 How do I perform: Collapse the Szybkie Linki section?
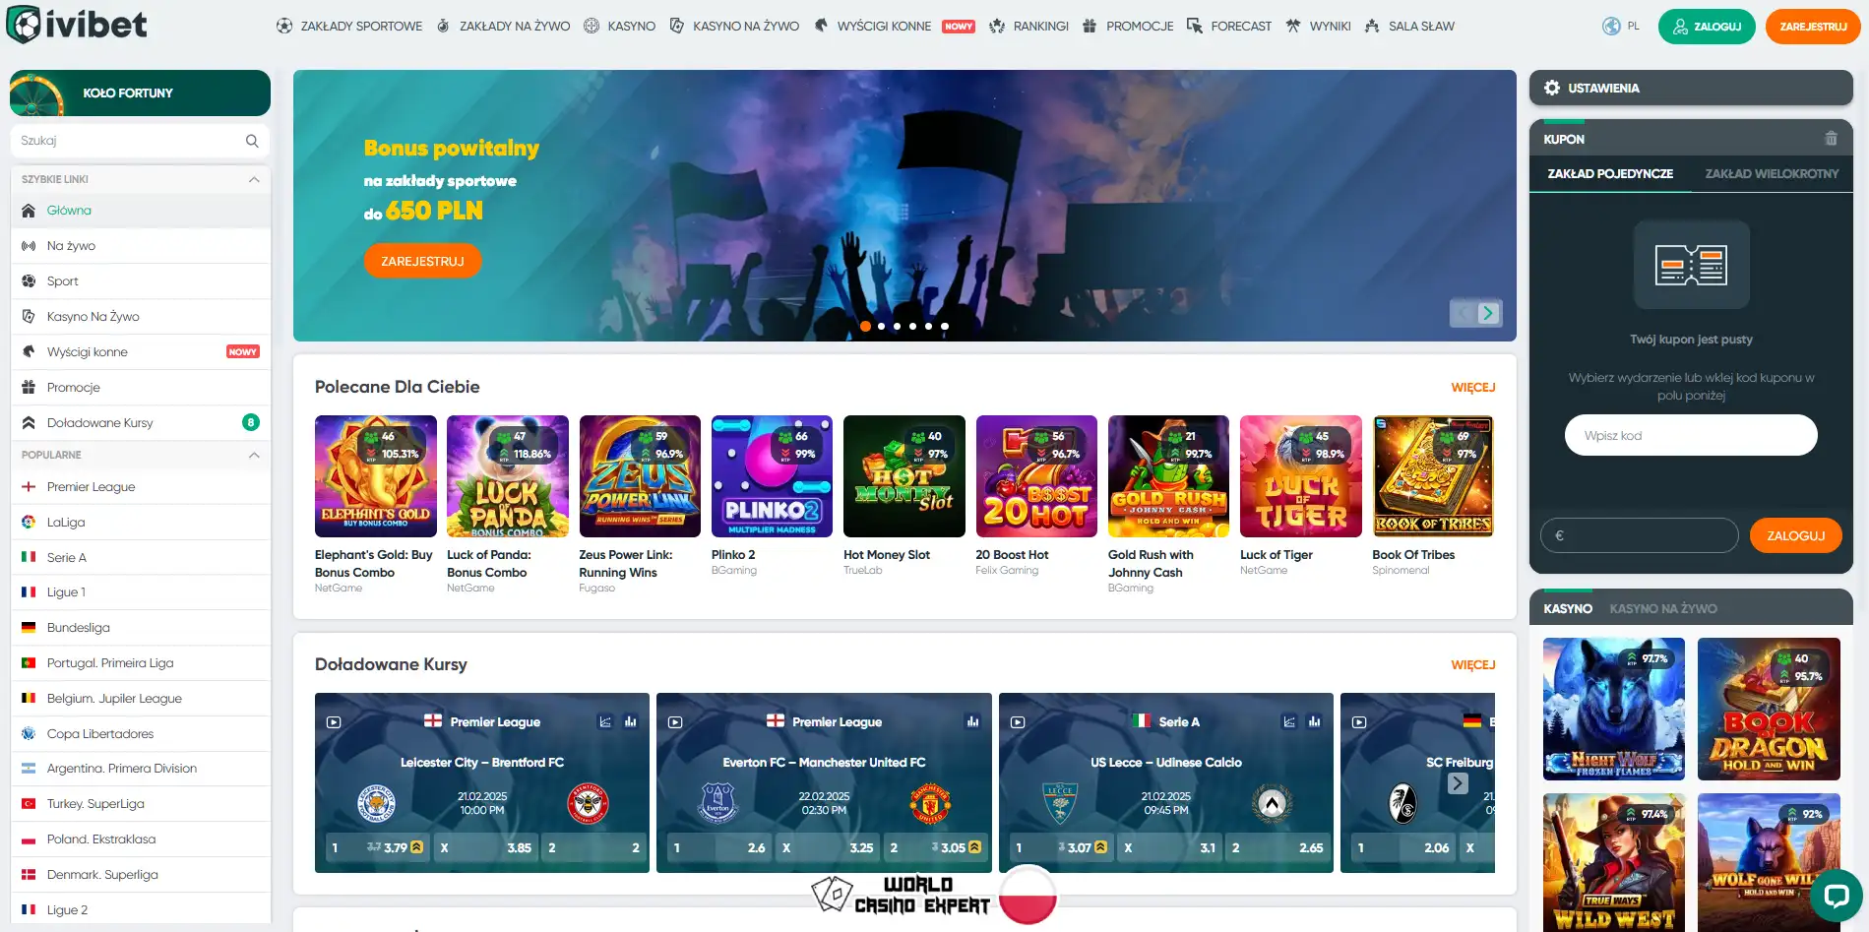(254, 179)
